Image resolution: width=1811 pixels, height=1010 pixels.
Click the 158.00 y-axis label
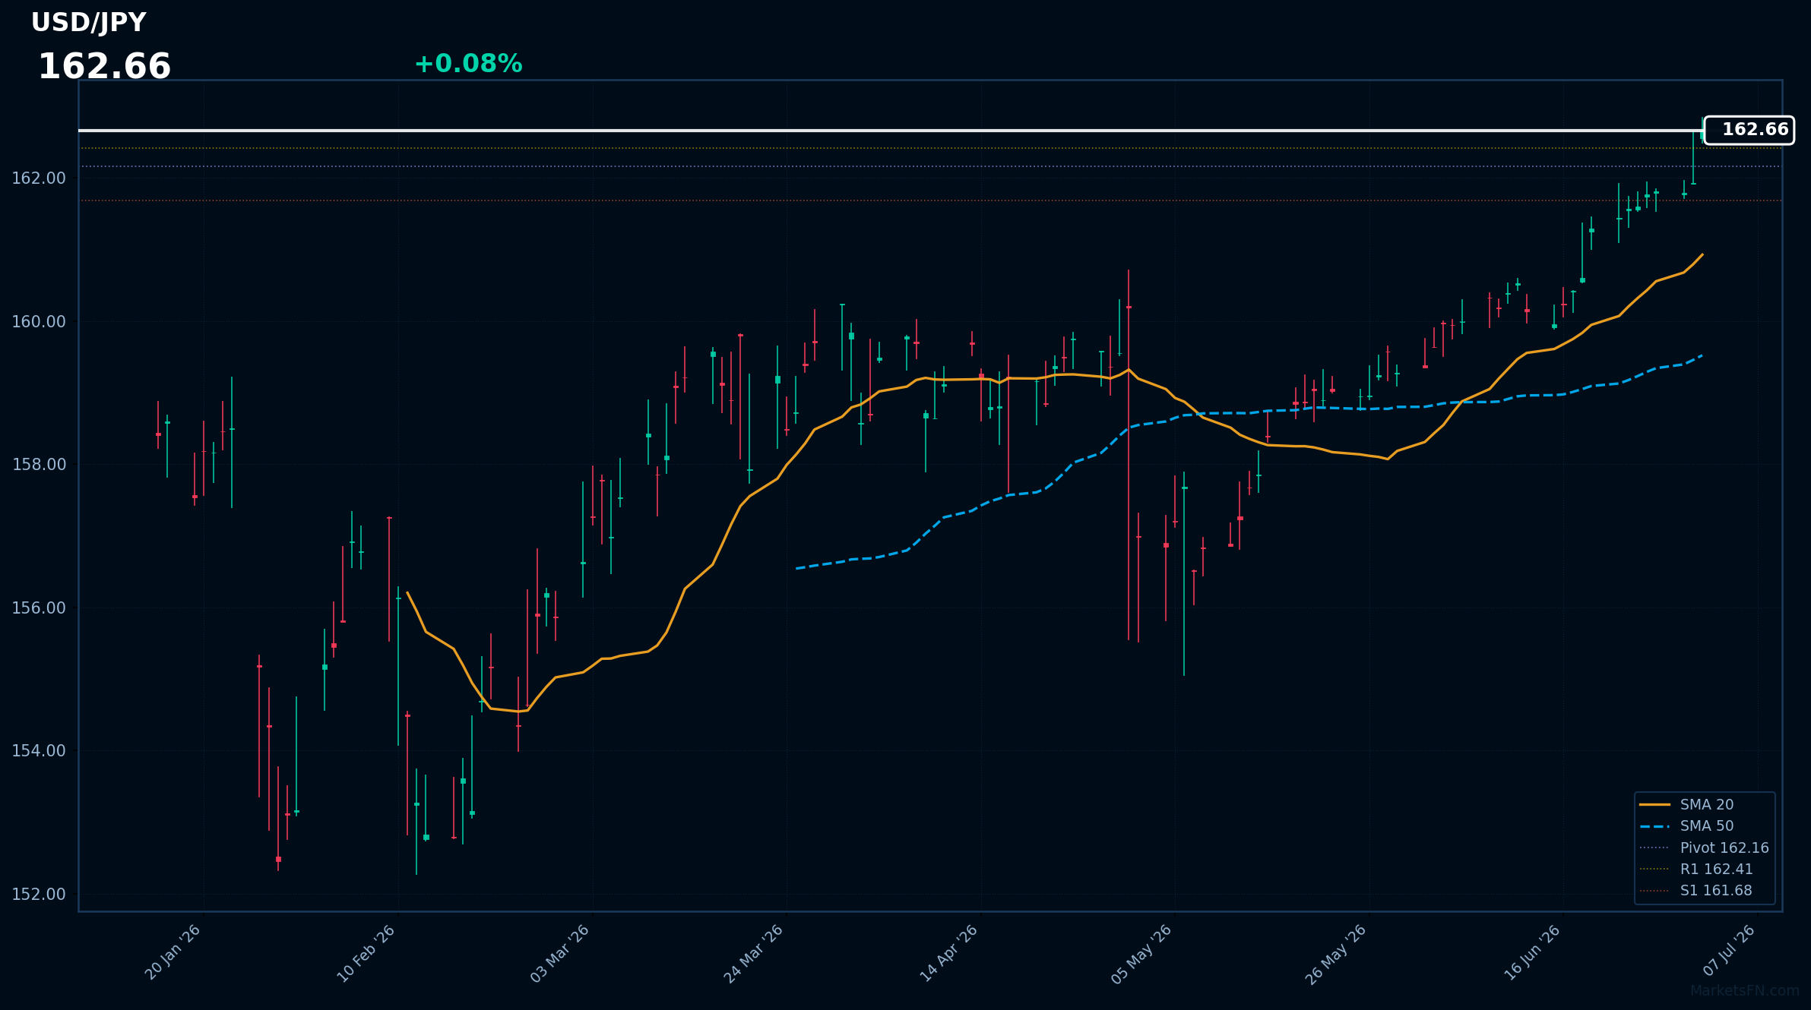[39, 465]
